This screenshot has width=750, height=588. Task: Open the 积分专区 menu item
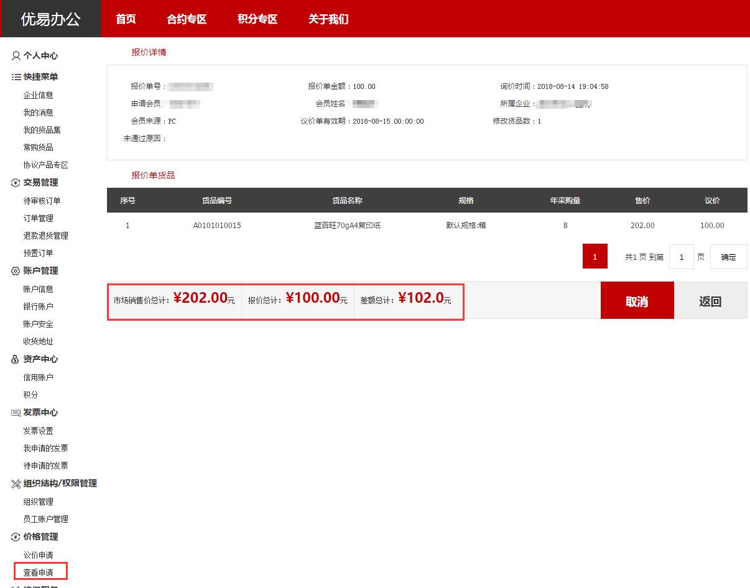pyautogui.click(x=257, y=19)
